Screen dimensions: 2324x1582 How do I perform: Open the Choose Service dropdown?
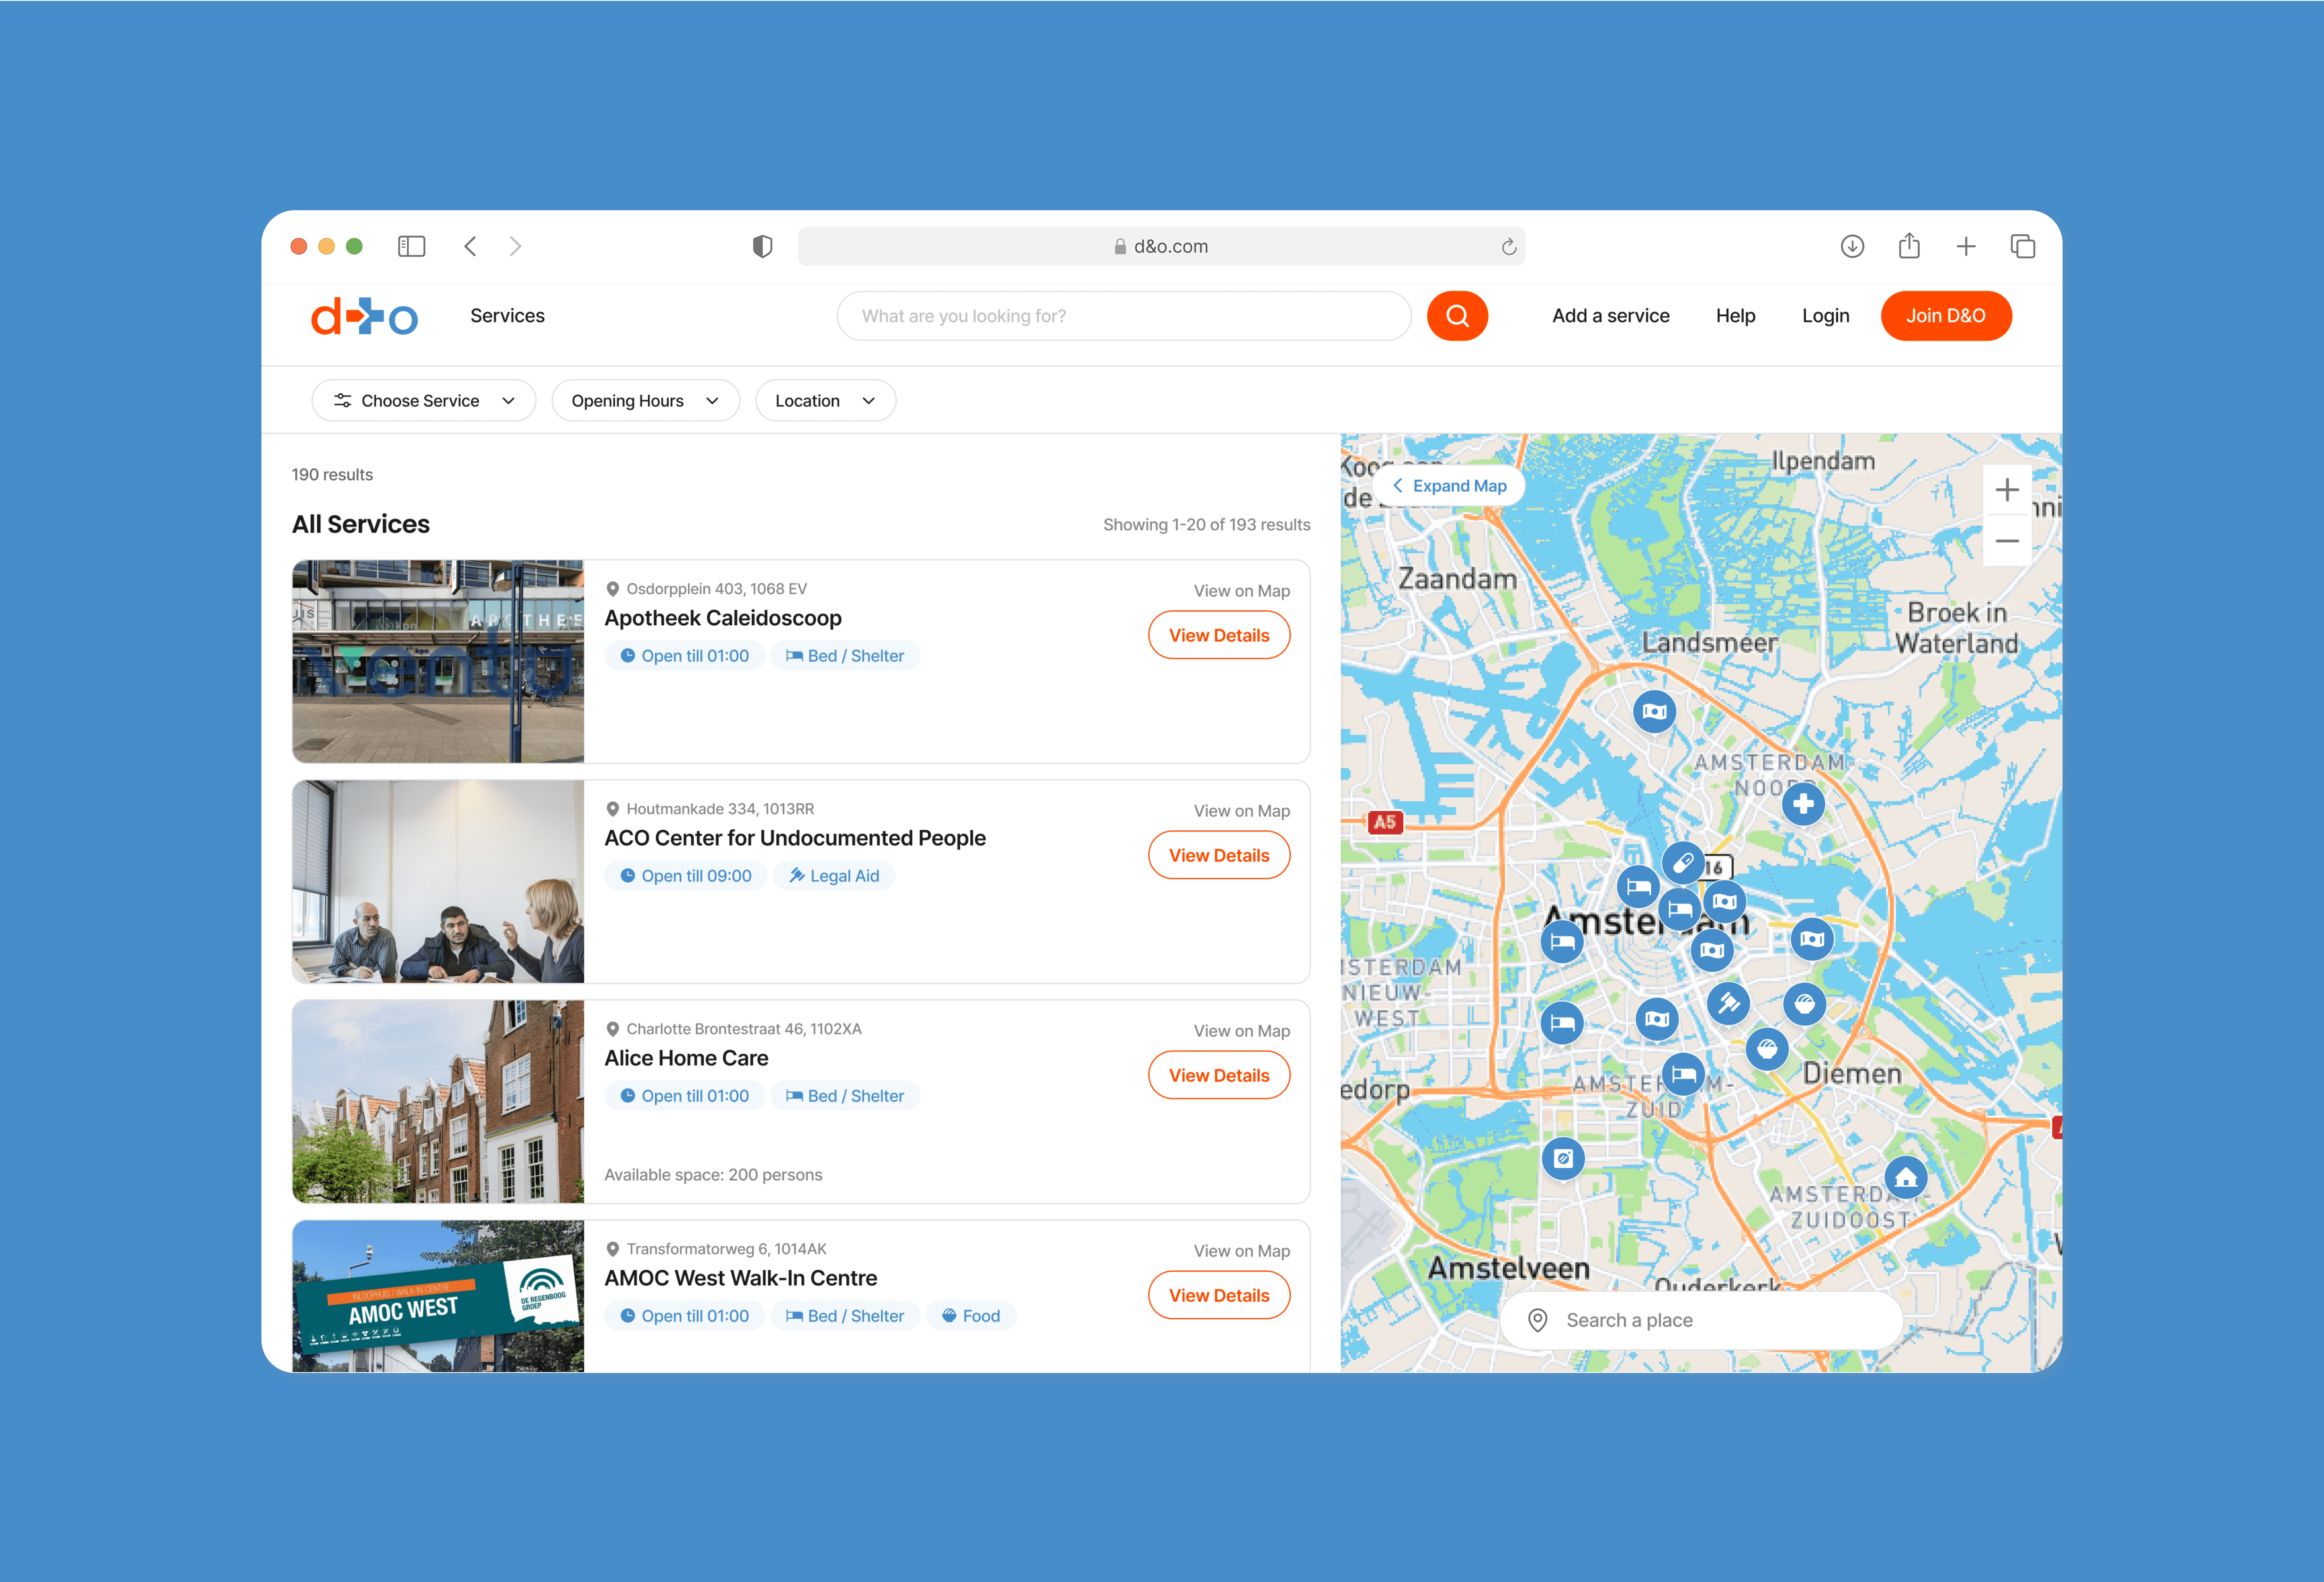pyautogui.click(x=424, y=401)
